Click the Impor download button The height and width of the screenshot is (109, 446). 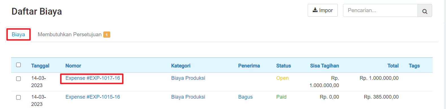323,10
